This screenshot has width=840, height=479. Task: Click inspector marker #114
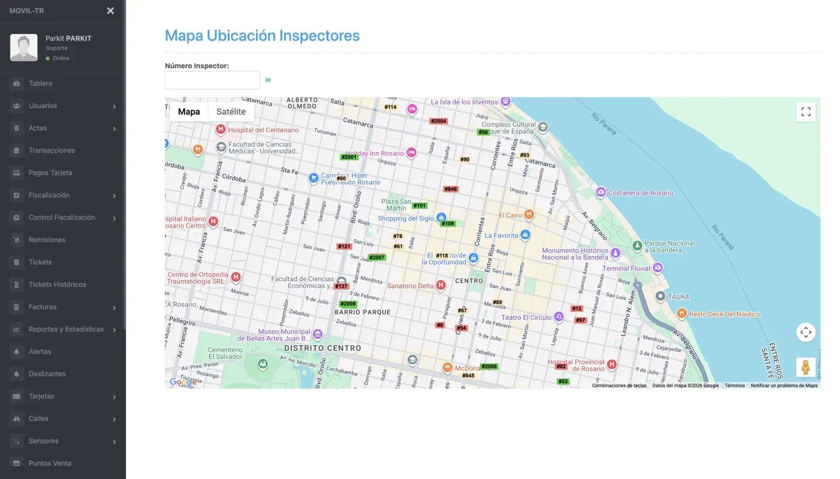click(391, 107)
